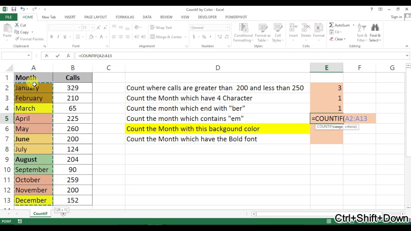Expand the Name Box dropdown
411x231 pixels.
pos(29,56)
